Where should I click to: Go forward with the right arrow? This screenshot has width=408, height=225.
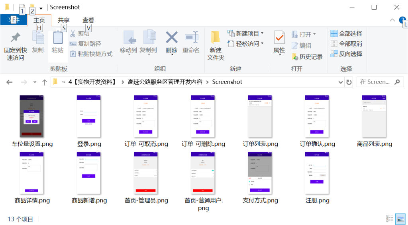point(24,82)
